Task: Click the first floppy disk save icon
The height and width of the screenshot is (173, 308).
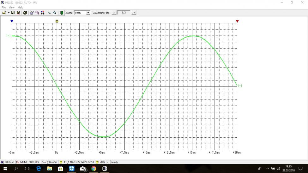Action: (x=13, y=13)
